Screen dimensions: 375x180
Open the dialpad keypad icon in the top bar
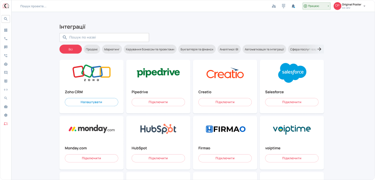coord(284,6)
